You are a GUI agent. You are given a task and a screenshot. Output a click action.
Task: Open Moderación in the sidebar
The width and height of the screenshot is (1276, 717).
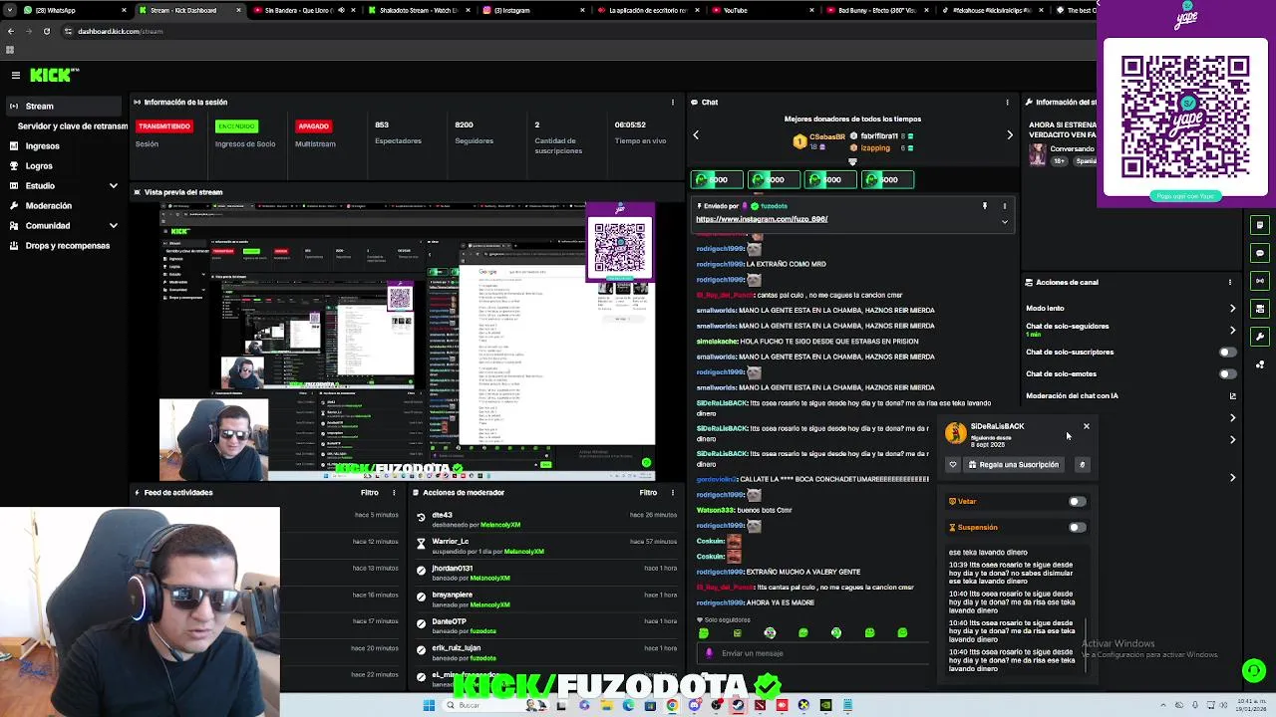49,206
